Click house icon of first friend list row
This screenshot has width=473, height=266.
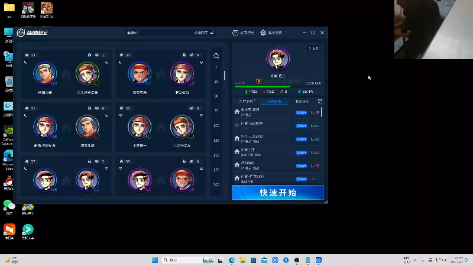coord(237,112)
